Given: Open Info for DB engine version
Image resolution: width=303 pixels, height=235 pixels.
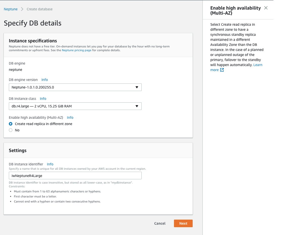Looking at the screenshot, I should 44,80.
